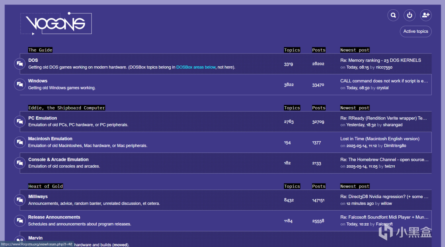Click the Milliways forum icon
445x247 pixels.
coord(20,200)
